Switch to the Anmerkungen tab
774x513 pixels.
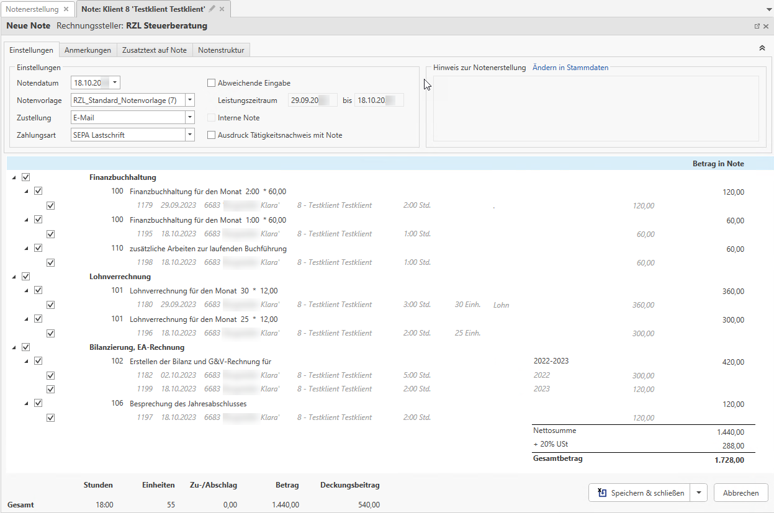(88, 50)
